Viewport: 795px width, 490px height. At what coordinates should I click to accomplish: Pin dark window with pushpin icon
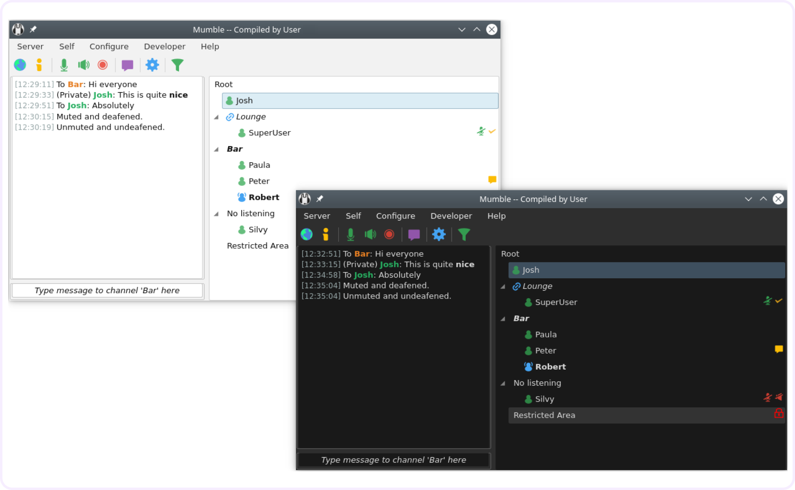pyautogui.click(x=320, y=199)
